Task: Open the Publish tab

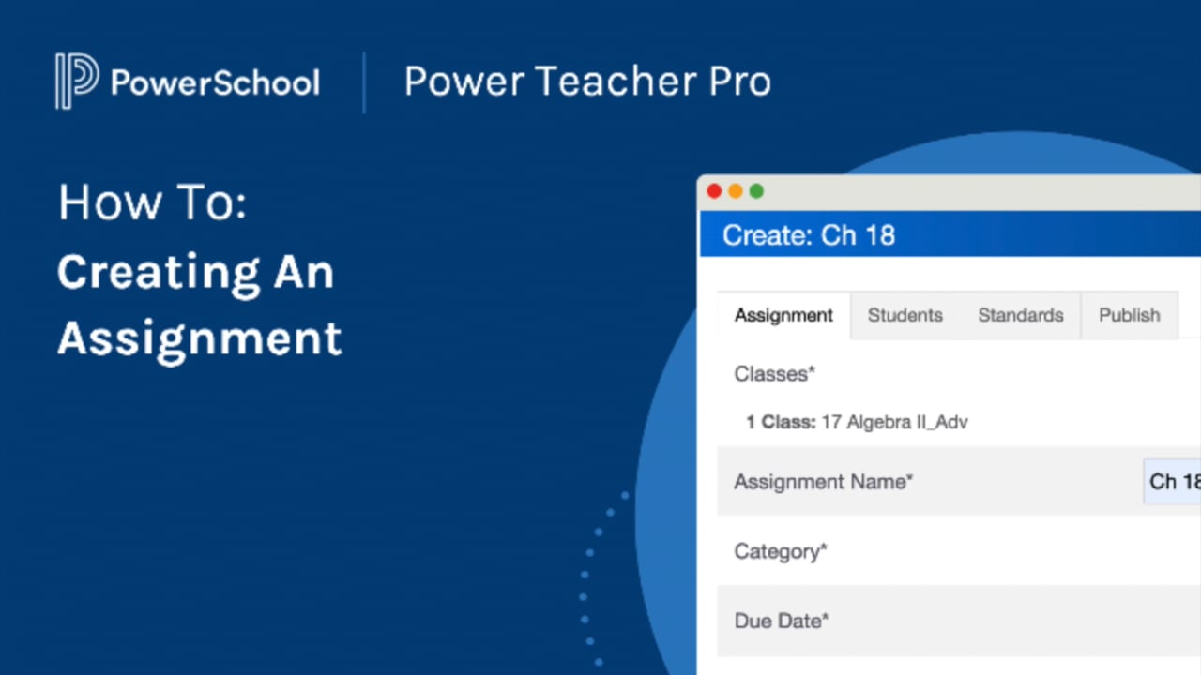Action: (1130, 315)
